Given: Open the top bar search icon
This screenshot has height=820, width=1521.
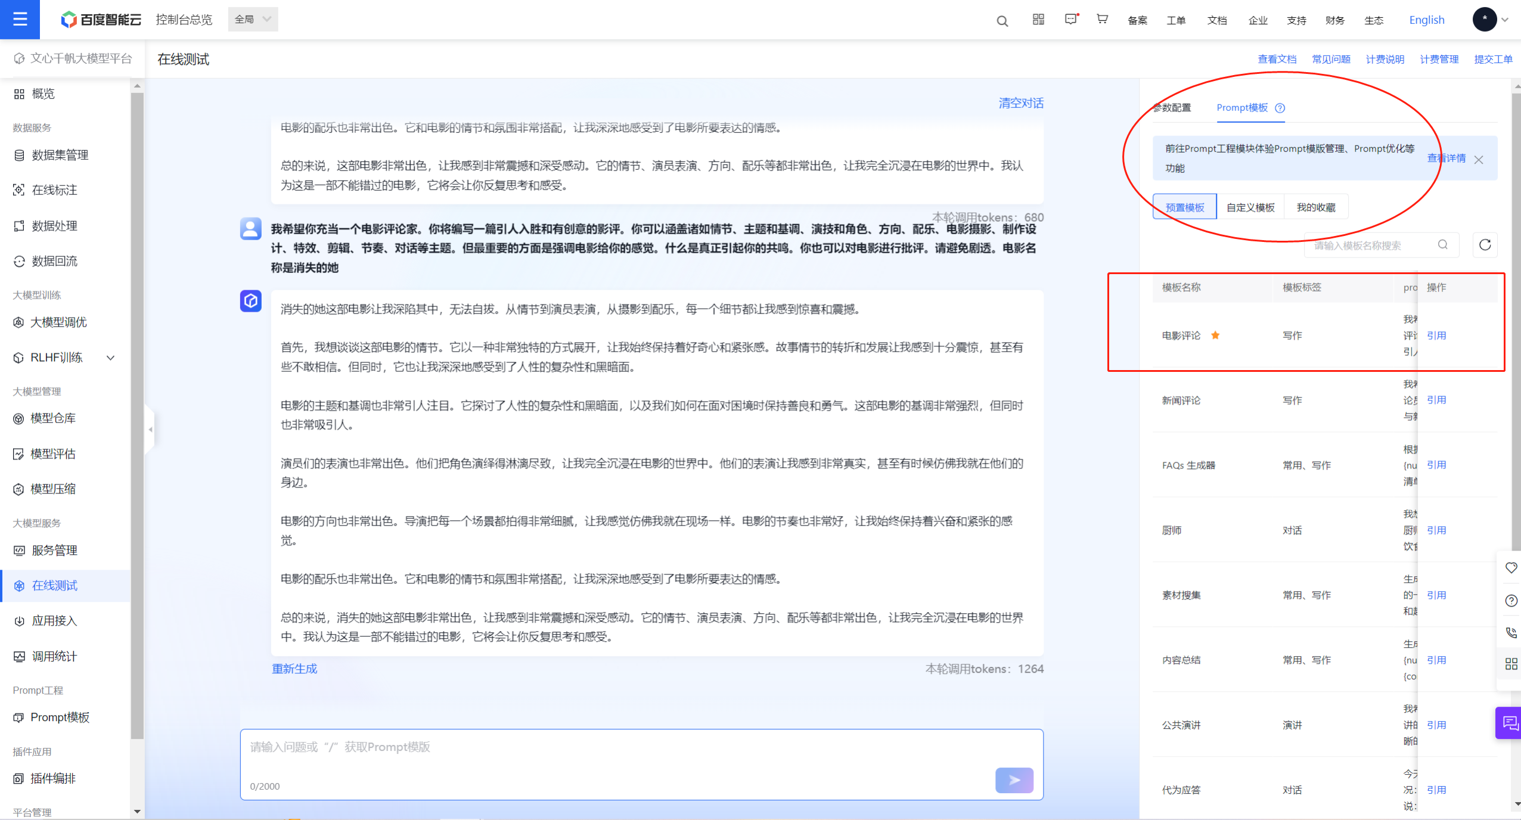Looking at the screenshot, I should tap(1002, 21).
